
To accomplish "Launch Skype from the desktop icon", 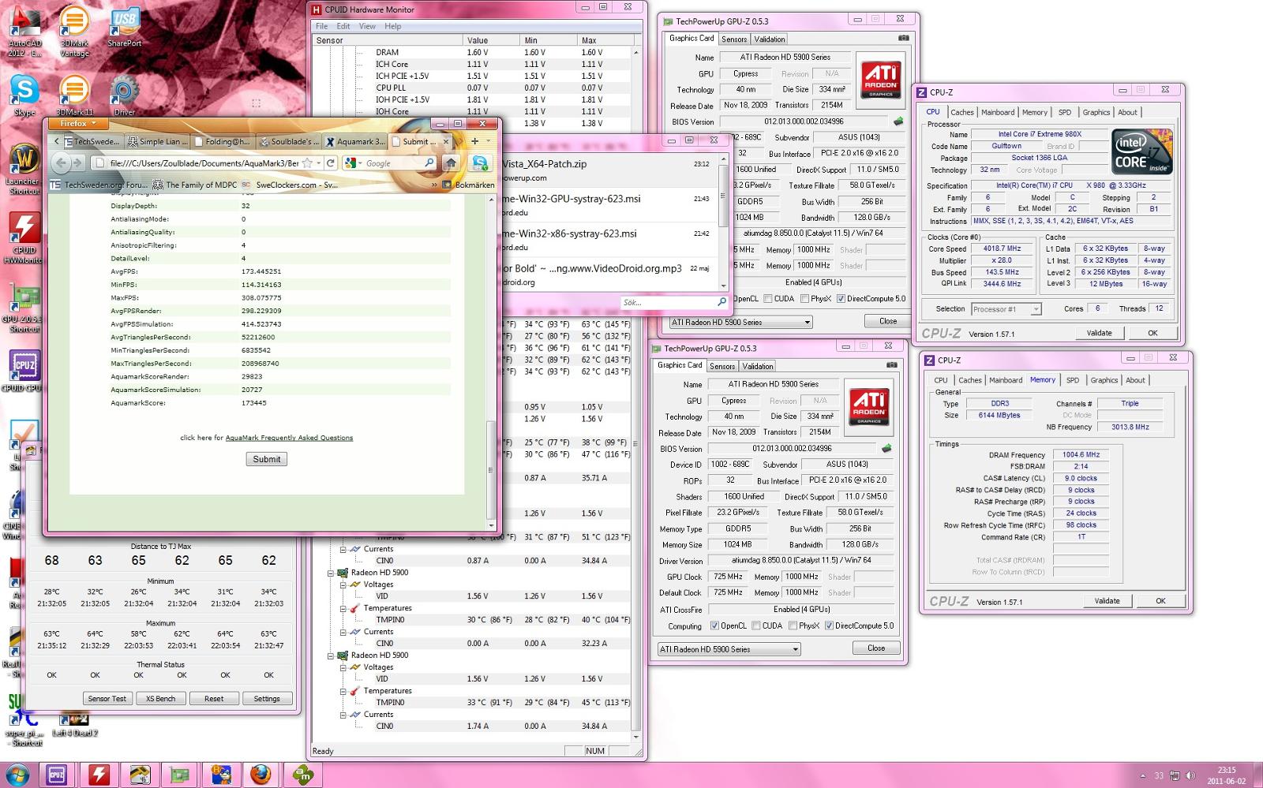I will tap(24, 96).
